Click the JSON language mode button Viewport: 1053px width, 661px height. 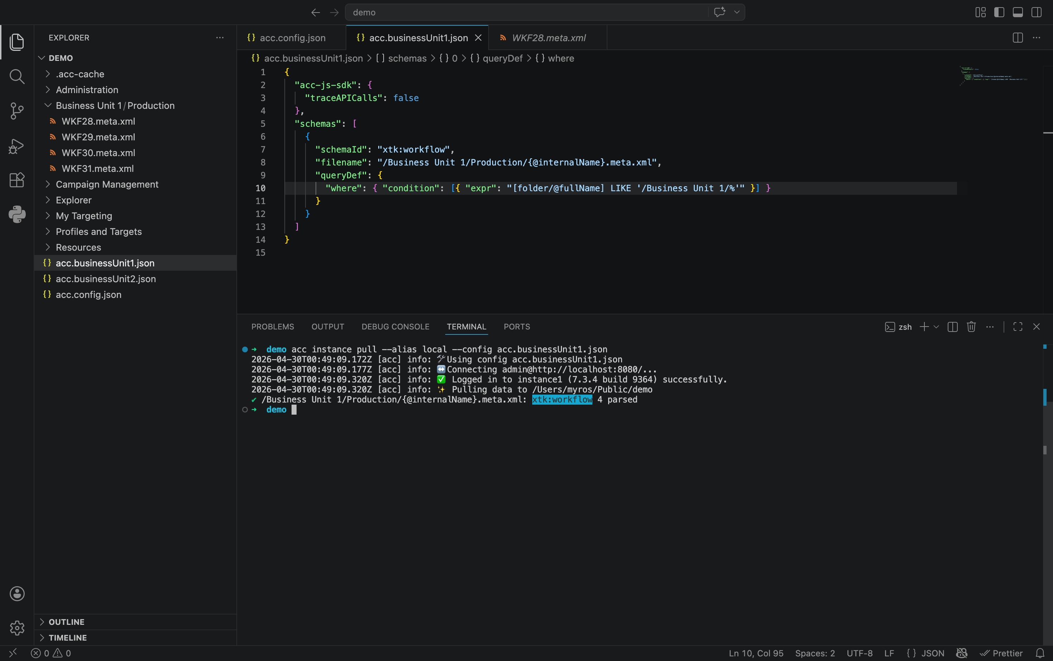click(925, 653)
